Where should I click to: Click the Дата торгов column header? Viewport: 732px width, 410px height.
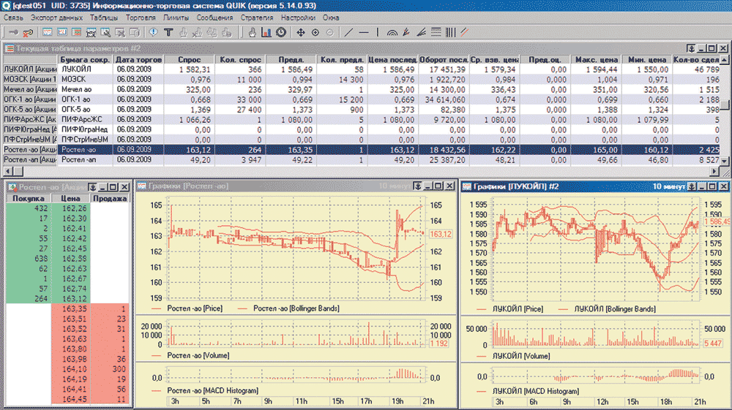138,60
